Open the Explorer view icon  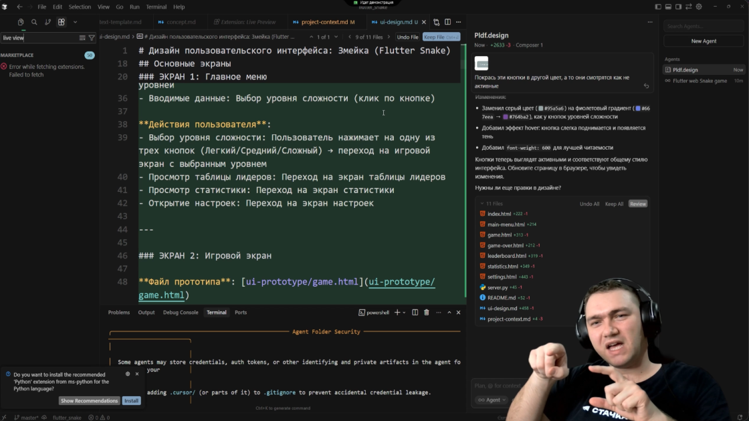(21, 22)
